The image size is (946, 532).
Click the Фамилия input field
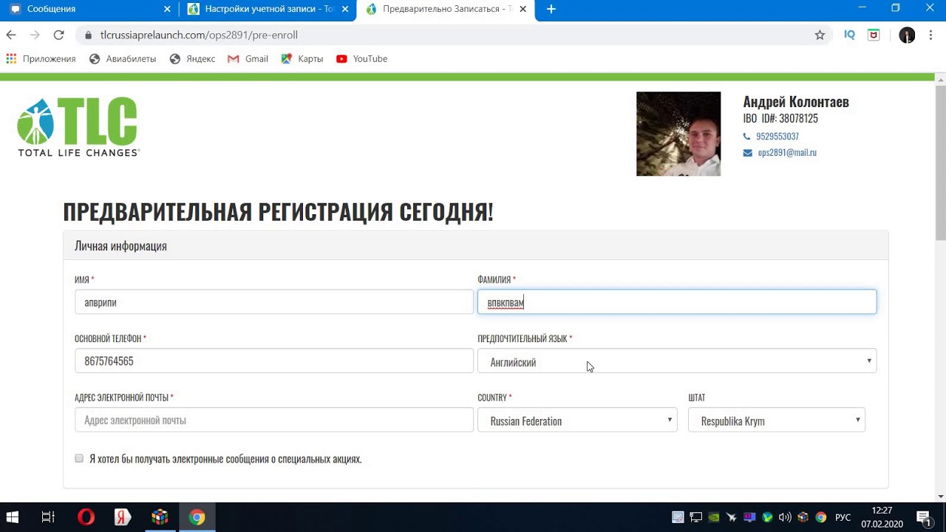coord(677,302)
